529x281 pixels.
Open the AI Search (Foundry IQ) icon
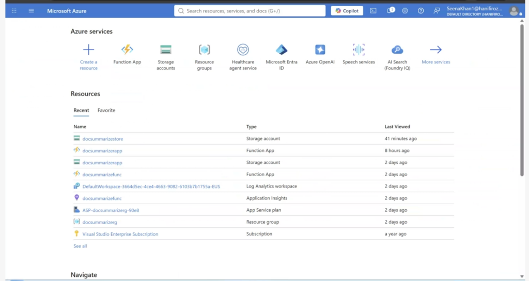pos(397,50)
